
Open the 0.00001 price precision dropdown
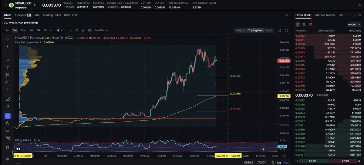point(354,24)
